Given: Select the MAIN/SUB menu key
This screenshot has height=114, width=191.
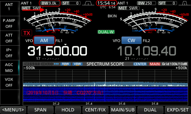Looking at the screenshot, I should tap(123, 110).
